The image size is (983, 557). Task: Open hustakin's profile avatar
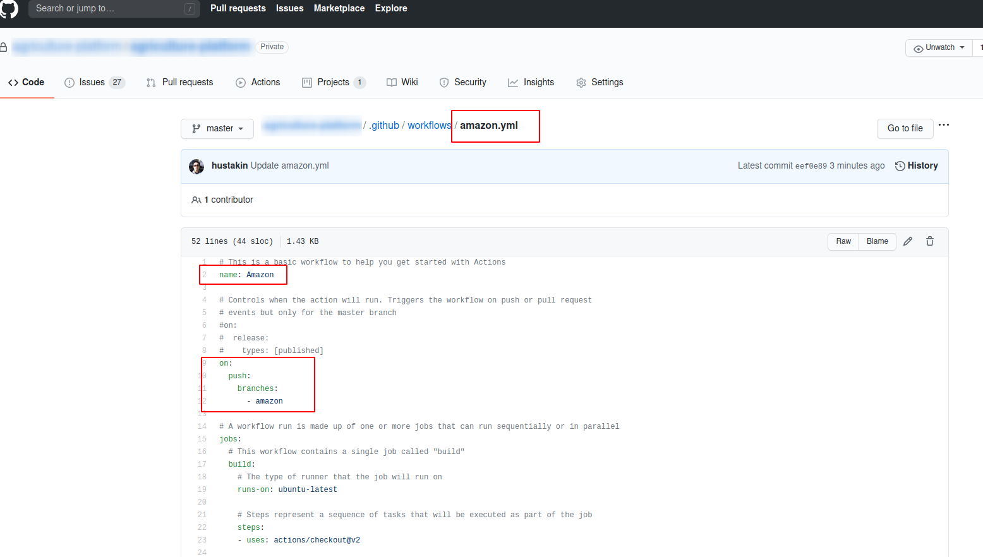196,166
